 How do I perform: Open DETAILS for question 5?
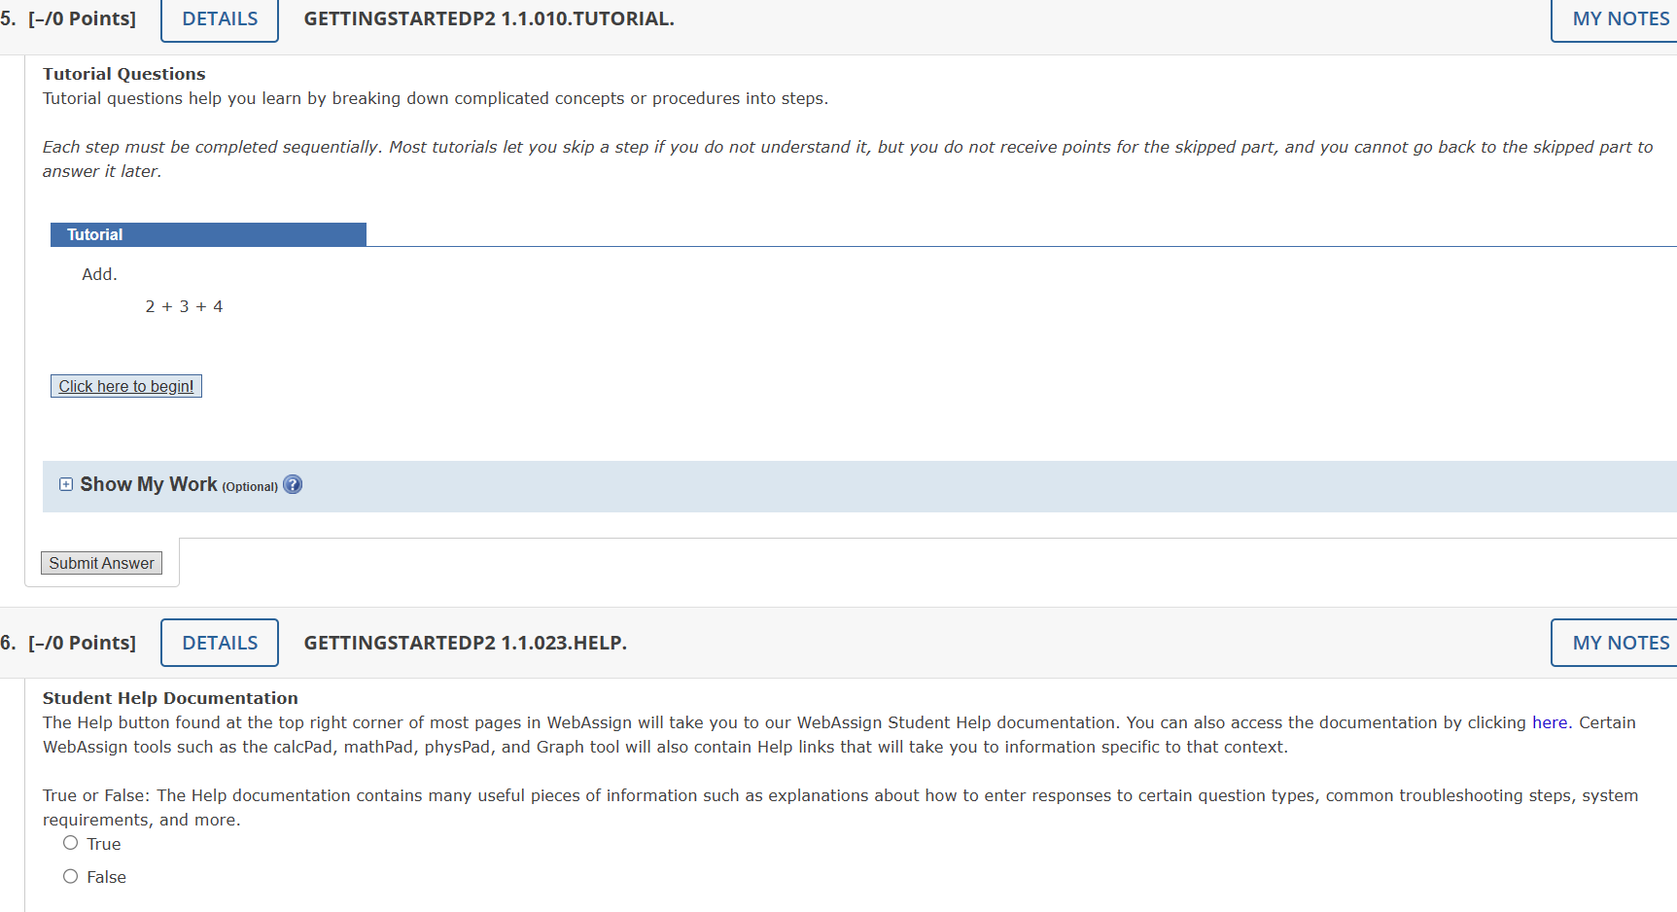pos(220,18)
